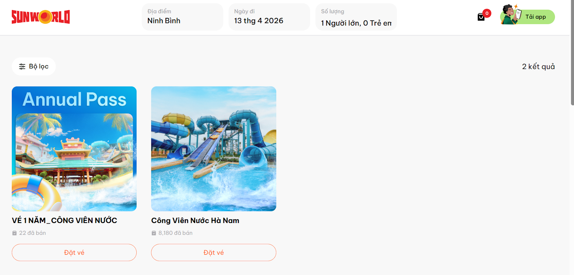
Task: Click the Sun World logo
Action: click(41, 17)
